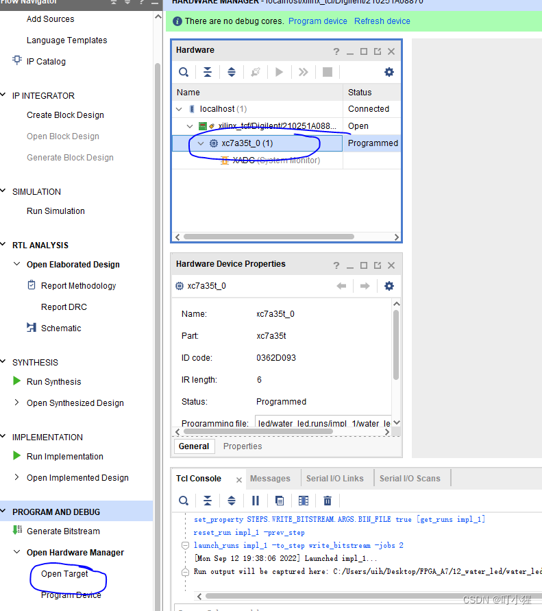542x611 pixels.
Task: Go to previous object in Device Properties
Action: 341,286
